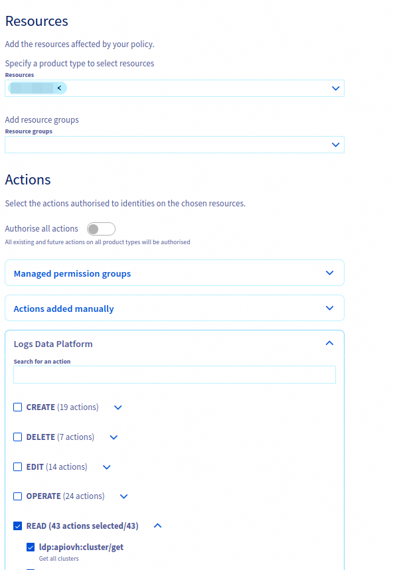Check the OPERATE actions checkbox
This screenshot has height=570, width=395.
click(x=17, y=496)
